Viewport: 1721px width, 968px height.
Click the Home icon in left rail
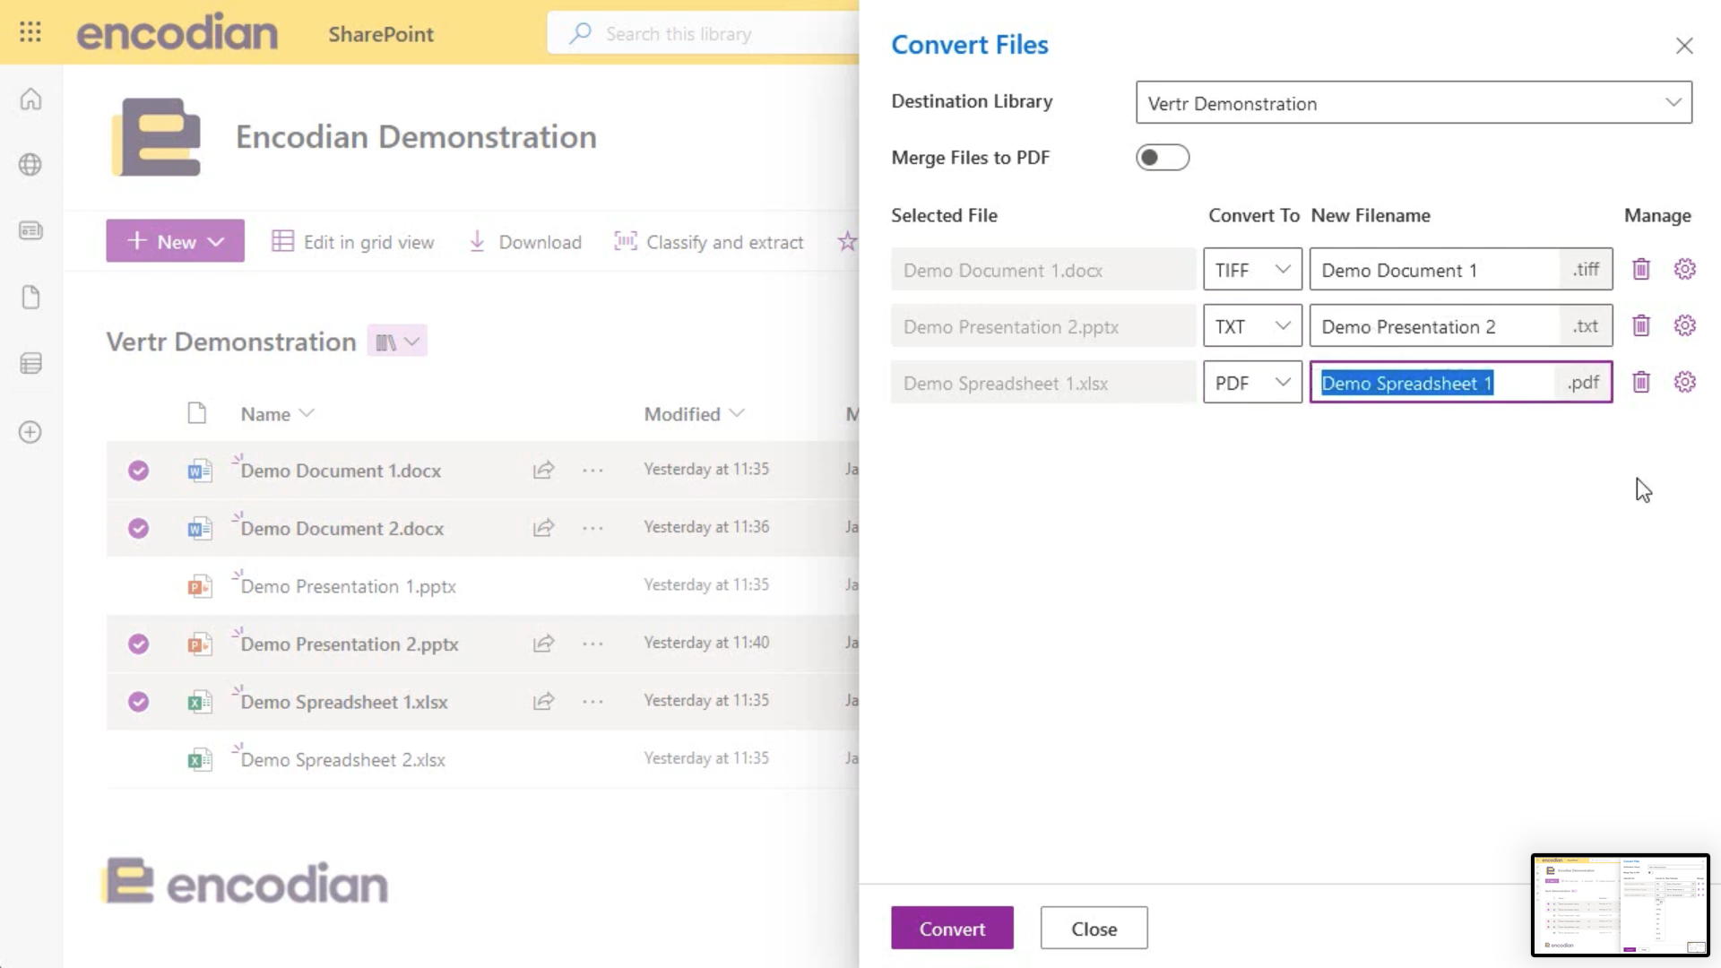click(30, 99)
